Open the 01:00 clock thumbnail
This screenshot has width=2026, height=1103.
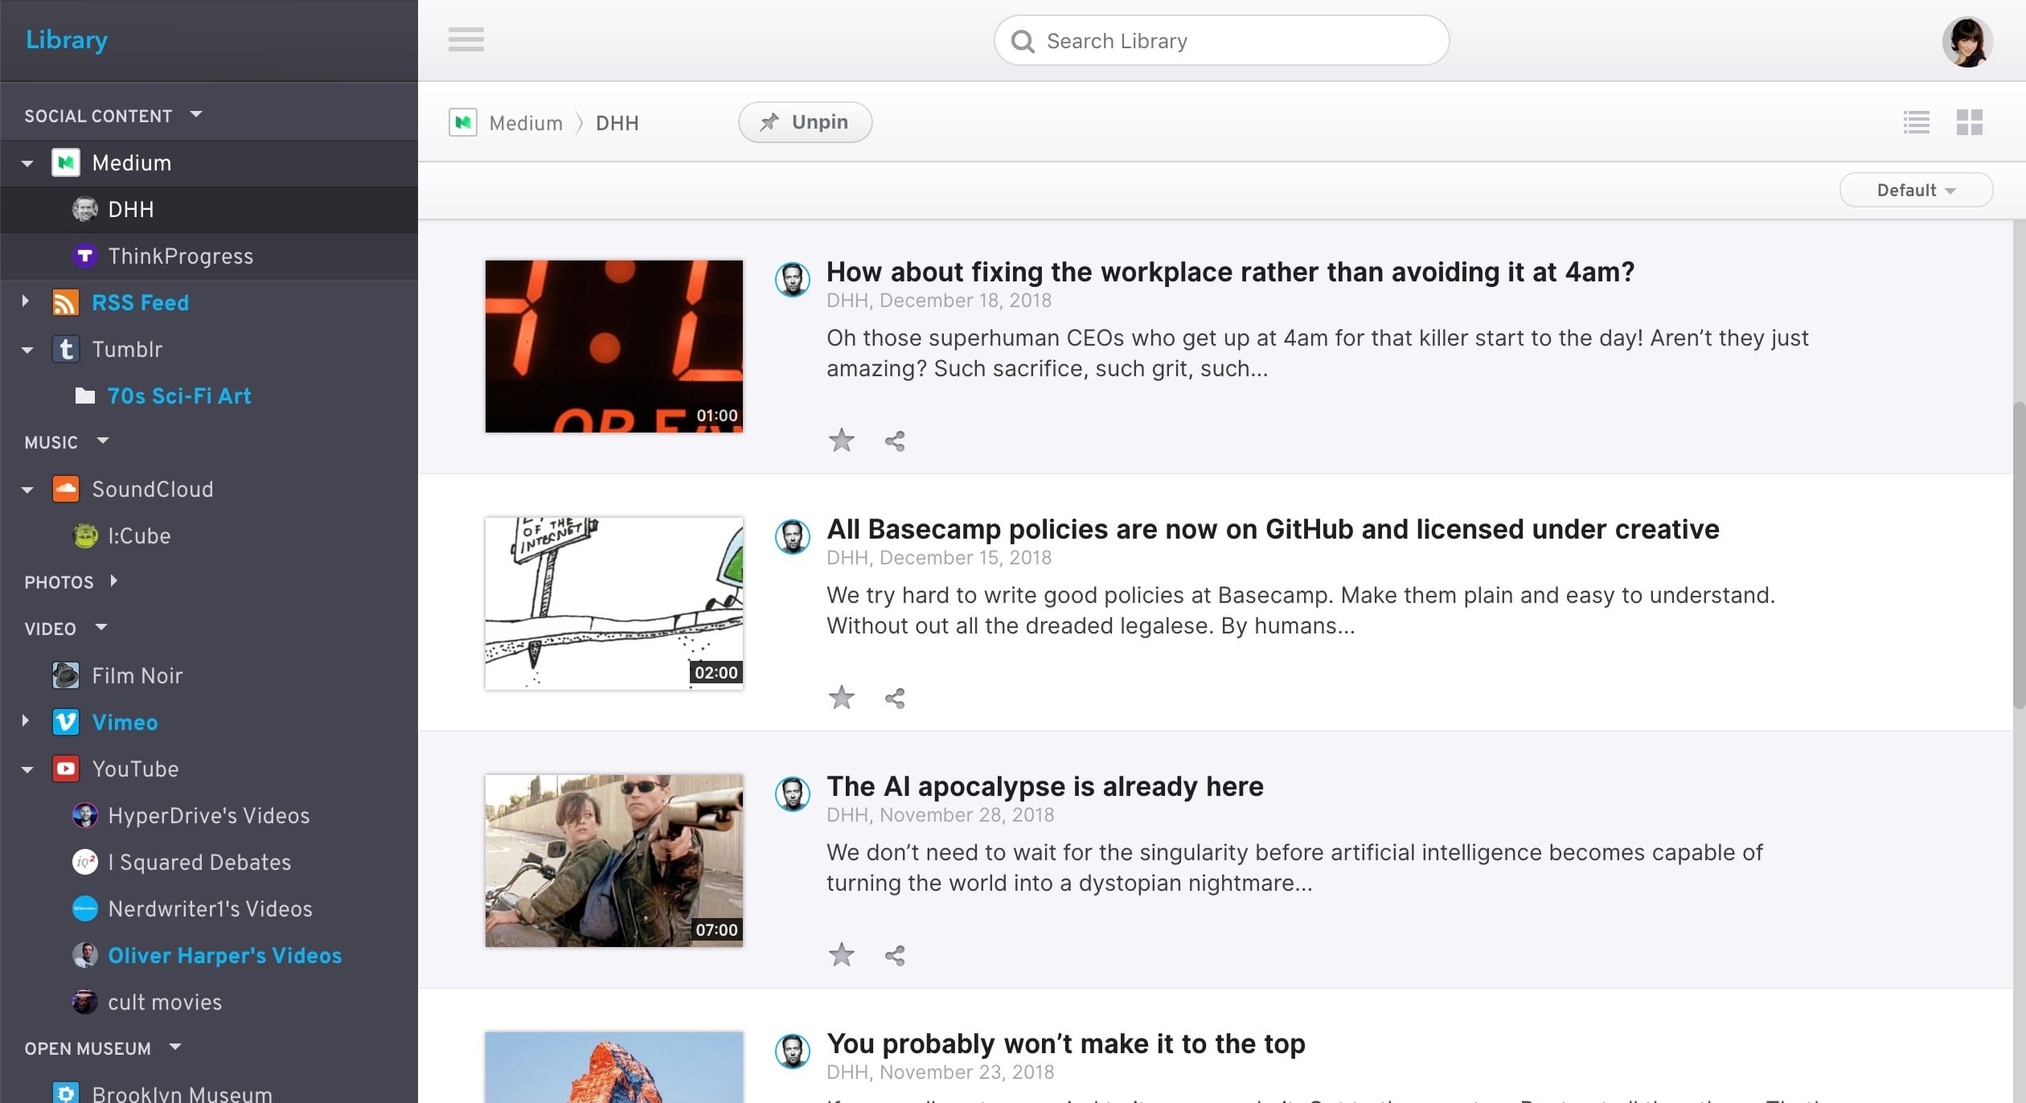pyautogui.click(x=614, y=346)
